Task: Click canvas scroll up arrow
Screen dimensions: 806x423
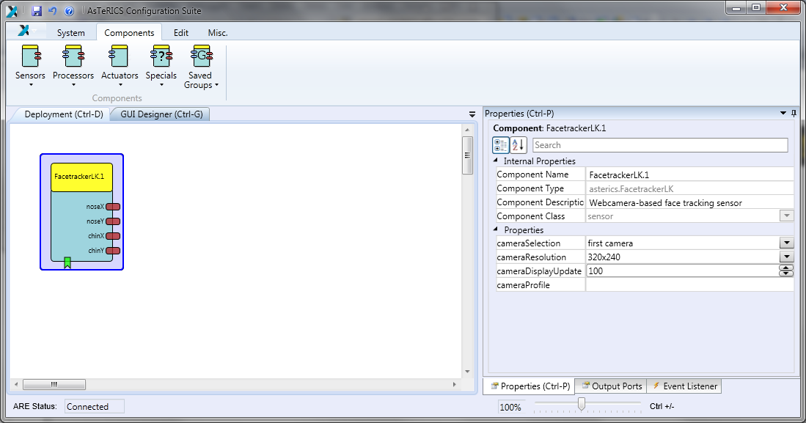Action: click(x=467, y=130)
